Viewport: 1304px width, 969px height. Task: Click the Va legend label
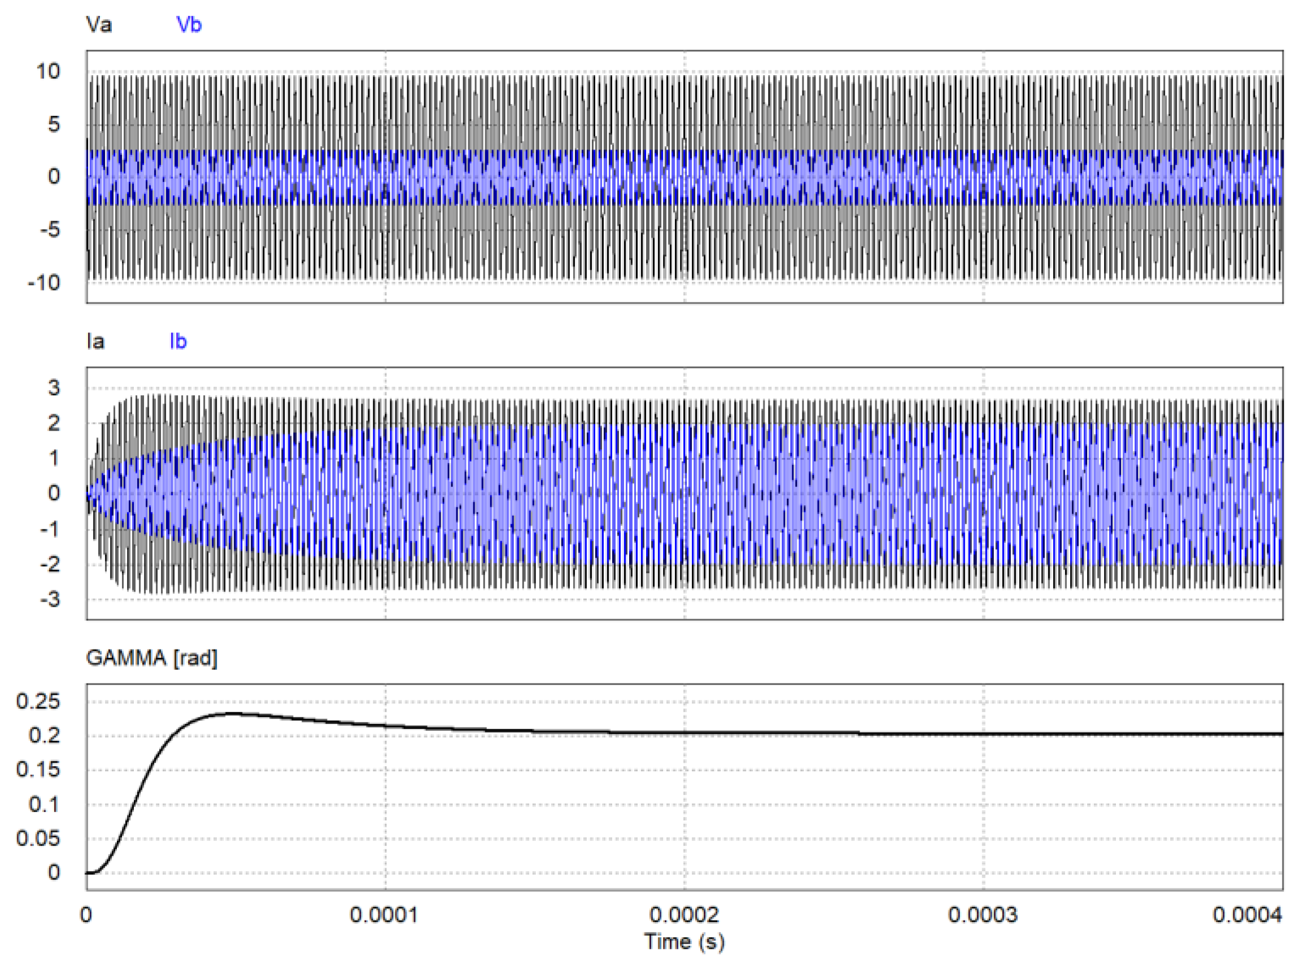(99, 25)
